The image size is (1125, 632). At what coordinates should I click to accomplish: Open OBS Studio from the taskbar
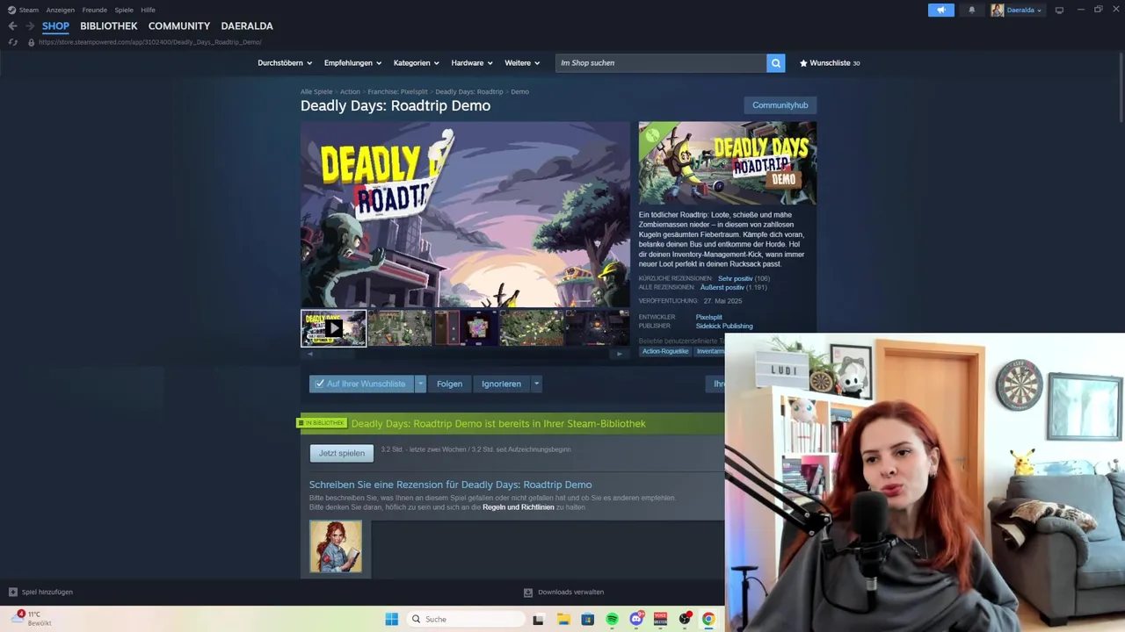point(685,619)
